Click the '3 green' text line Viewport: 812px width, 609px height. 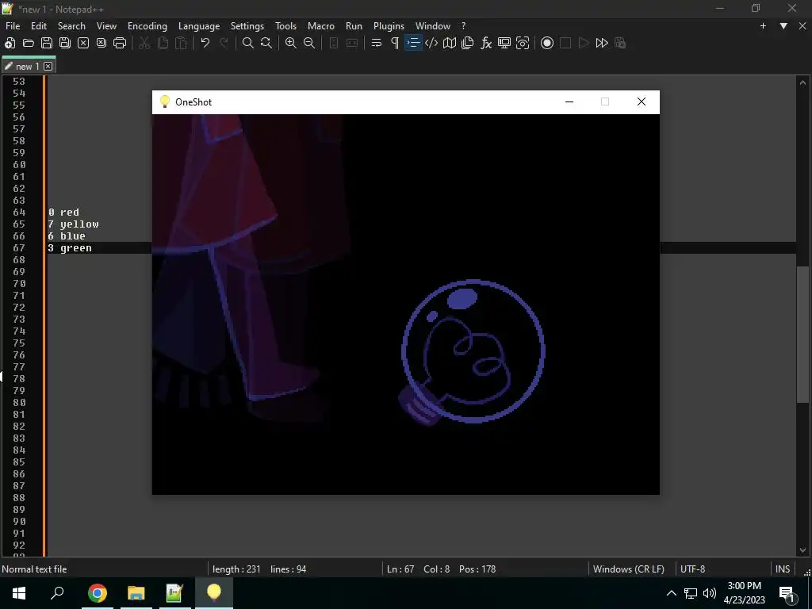pyautogui.click(x=70, y=248)
